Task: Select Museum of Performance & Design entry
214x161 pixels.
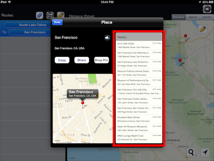Action: pos(139,82)
